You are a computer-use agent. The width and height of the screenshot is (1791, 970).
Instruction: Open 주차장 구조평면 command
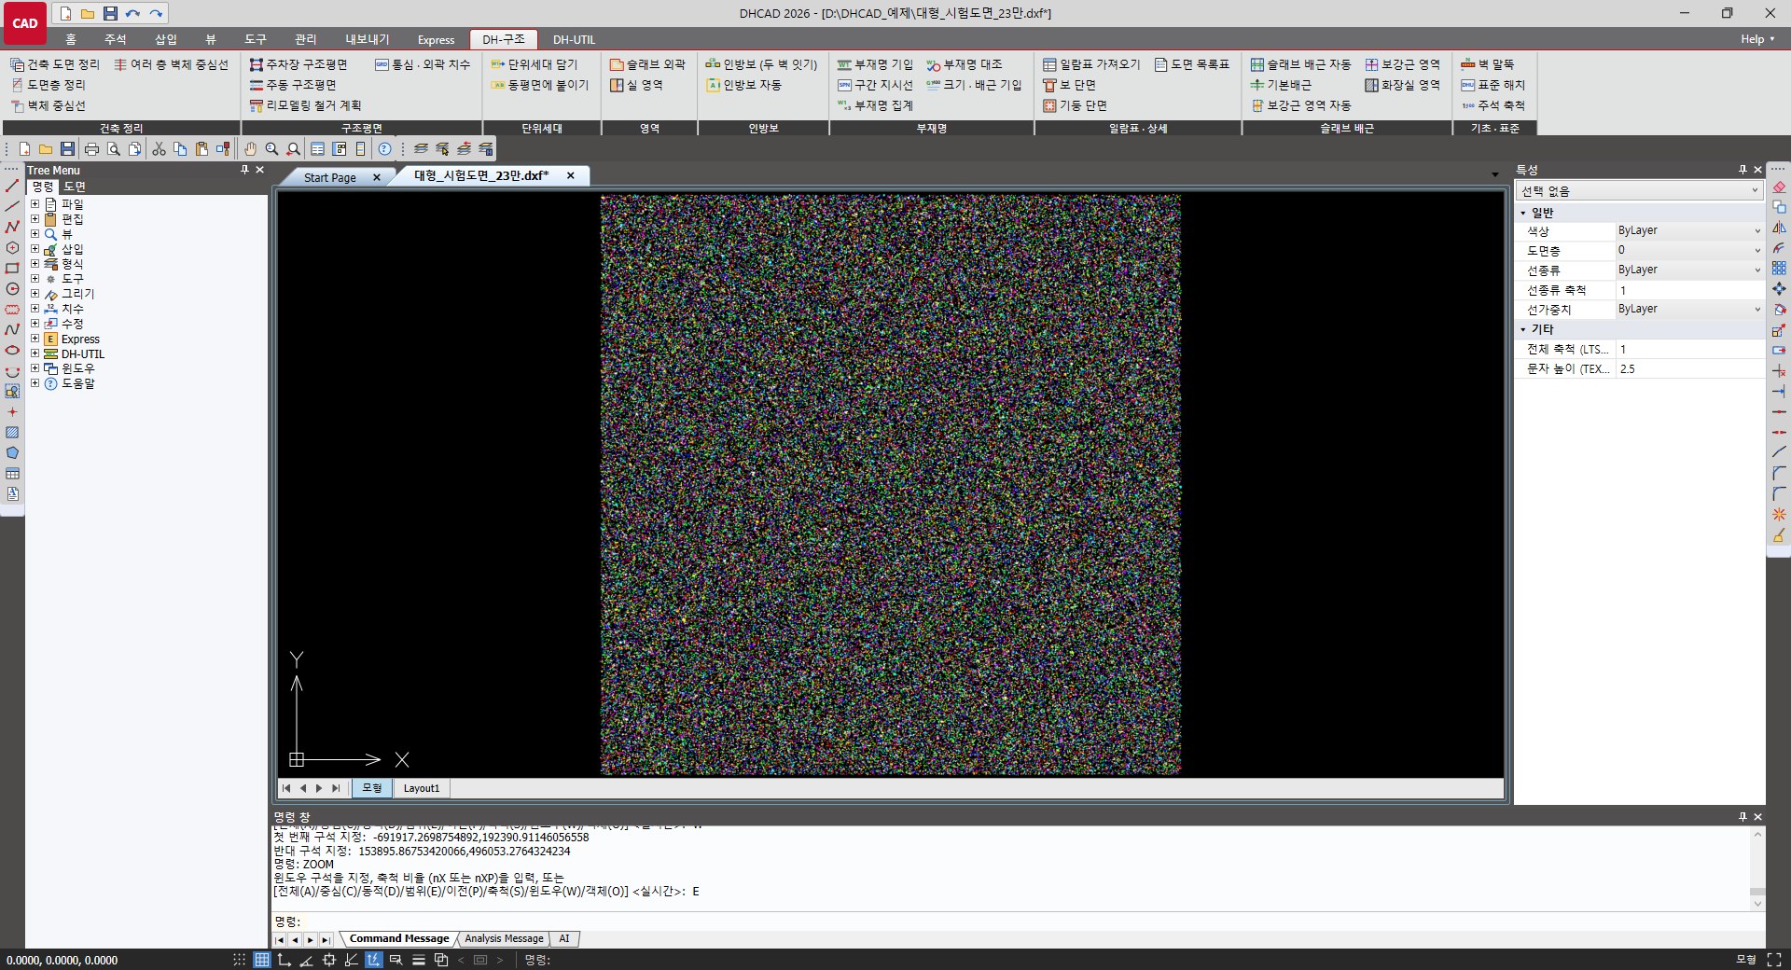[298, 64]
